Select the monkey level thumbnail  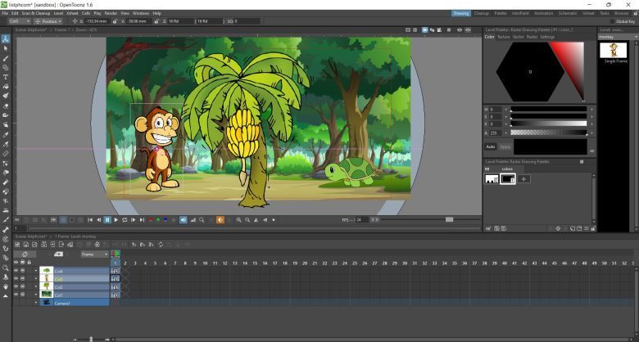(613, 50)
